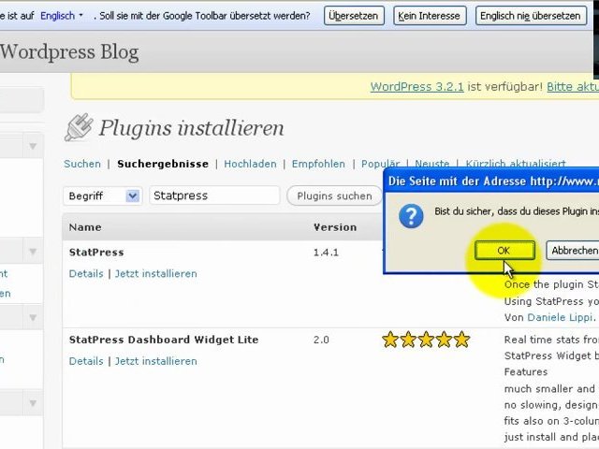This screenshot has height=449, width=599.
Task: Click the plug icon beside Plugins installieren
Action: (78, 127)
